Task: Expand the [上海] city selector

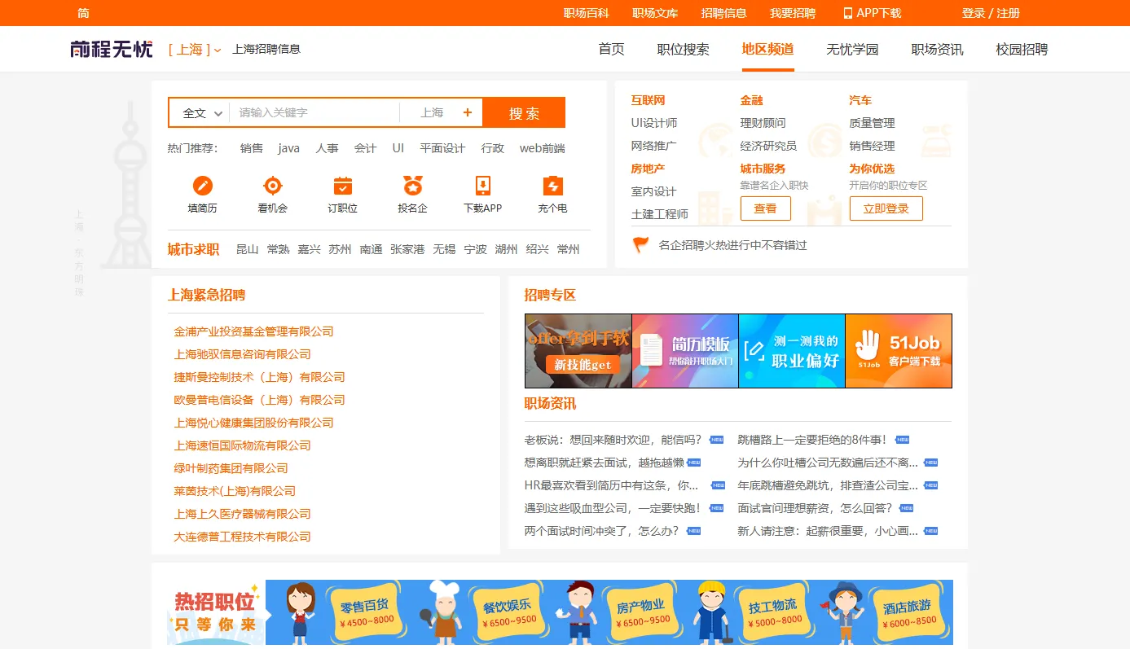Action: click(195, 50)
